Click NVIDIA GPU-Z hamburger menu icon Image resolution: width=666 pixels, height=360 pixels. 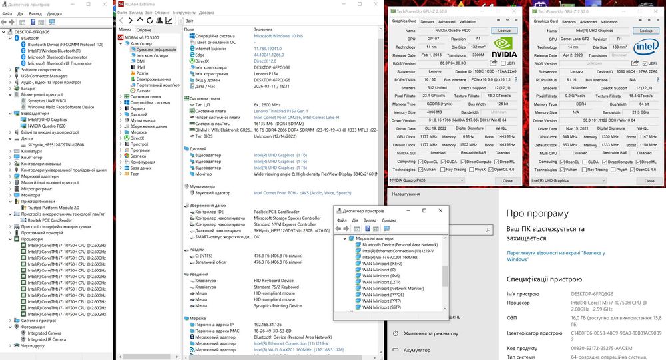point(516,20)
